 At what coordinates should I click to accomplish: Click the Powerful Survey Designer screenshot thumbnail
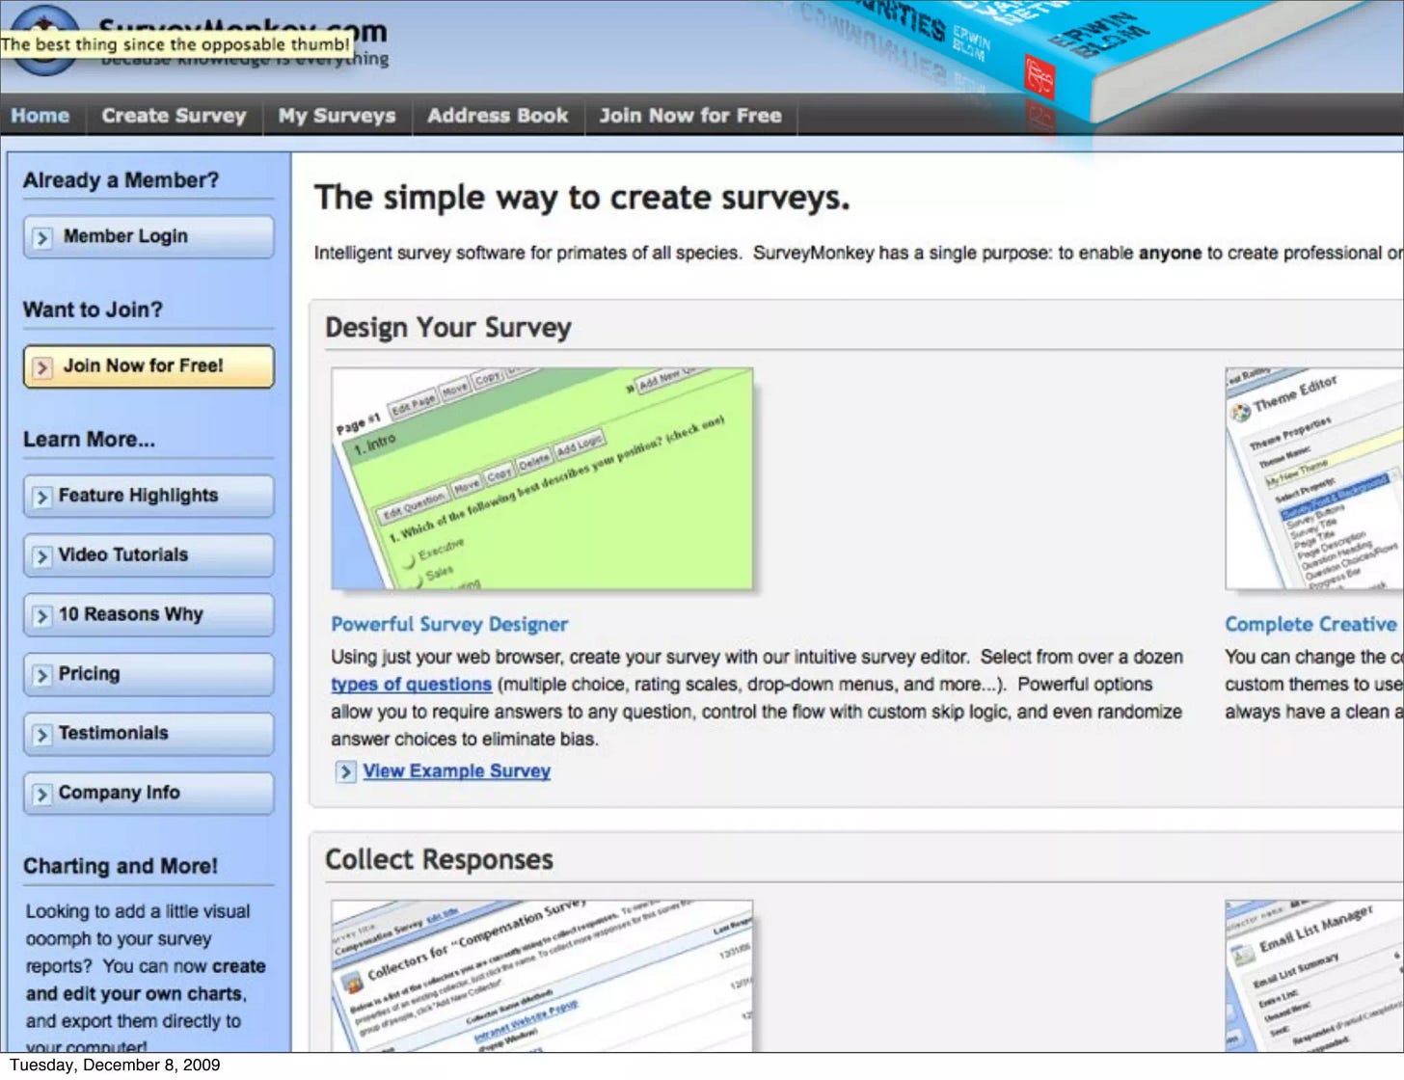pos(540,479)
